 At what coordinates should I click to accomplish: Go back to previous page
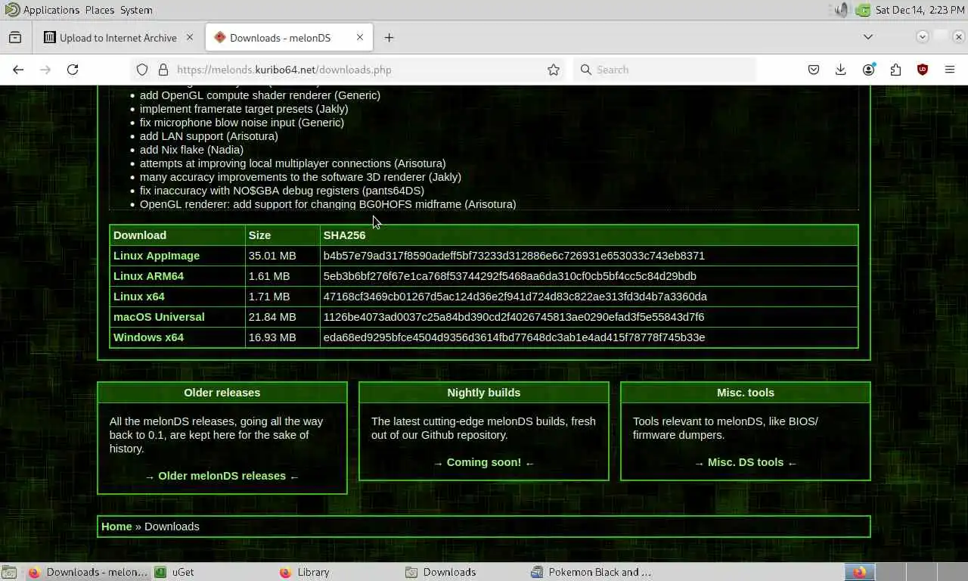18,70
